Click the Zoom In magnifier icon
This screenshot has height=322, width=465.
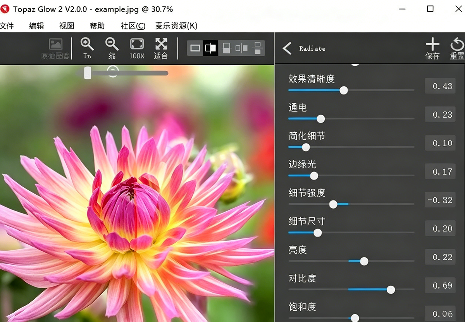click(x=87, y=48)
